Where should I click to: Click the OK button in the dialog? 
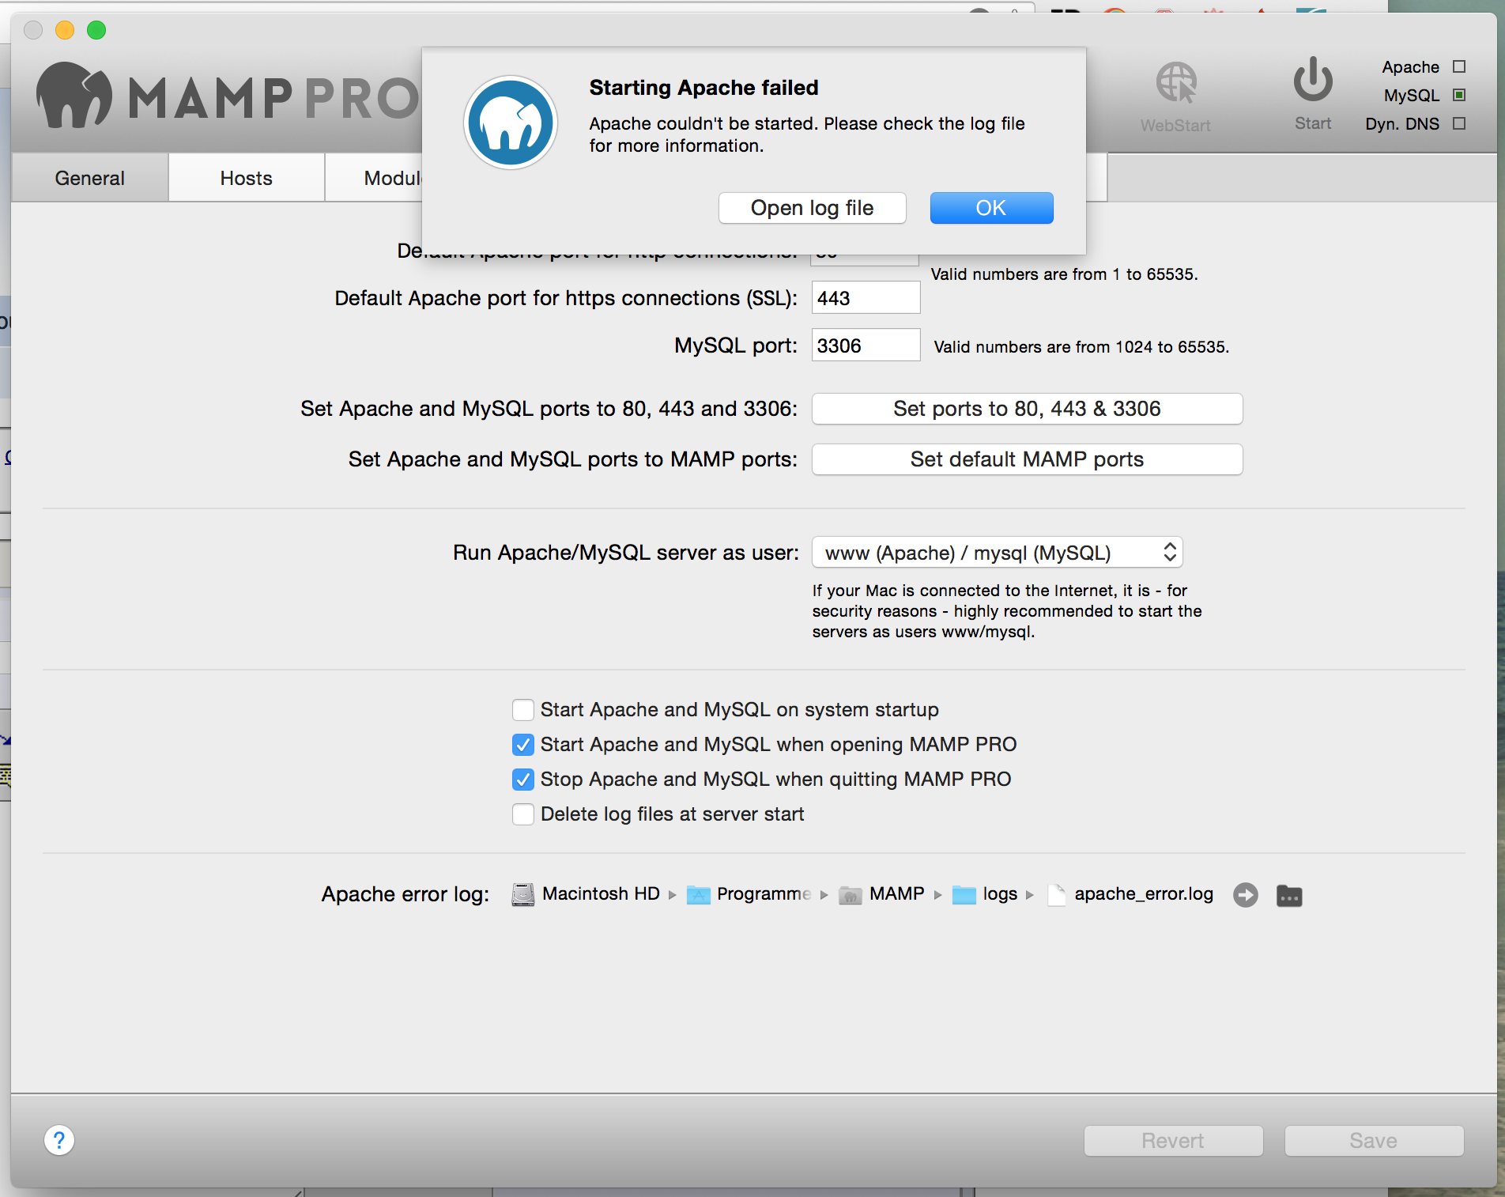(x=991, y=208)
